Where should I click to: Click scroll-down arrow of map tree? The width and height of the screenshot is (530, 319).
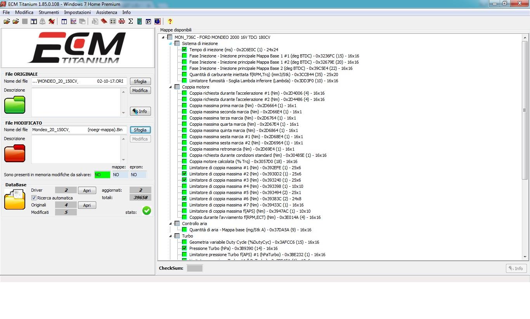525,257
